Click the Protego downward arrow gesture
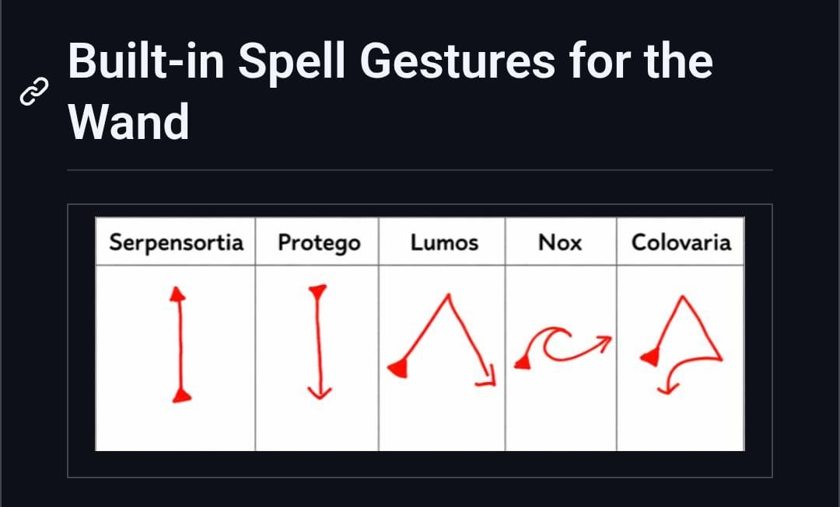The height and width of the screenshot is (507, 840). [x=317, y=342]
